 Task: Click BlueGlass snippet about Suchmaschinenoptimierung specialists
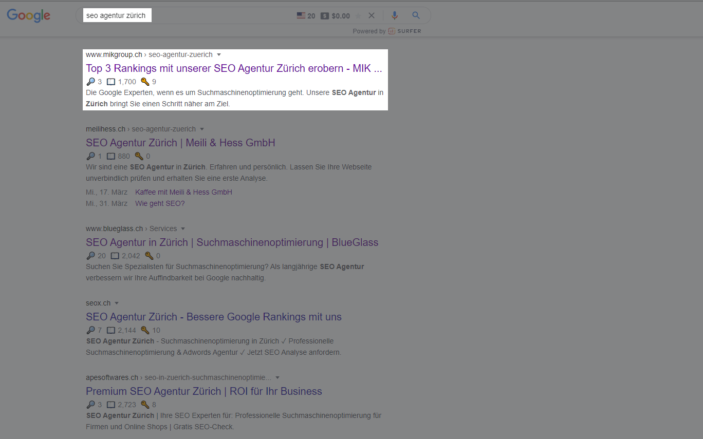click(x=225, y=272)
